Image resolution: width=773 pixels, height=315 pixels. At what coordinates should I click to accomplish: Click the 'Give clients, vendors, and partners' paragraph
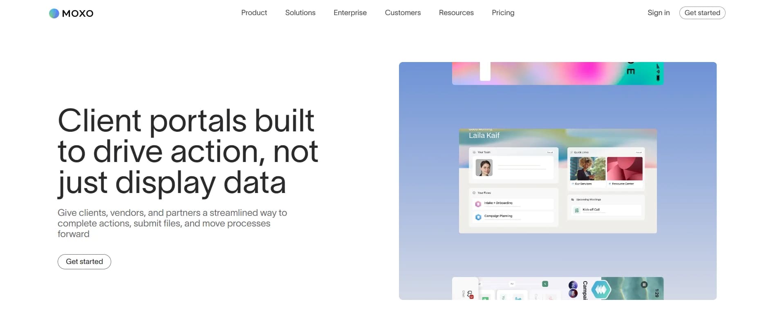point(172,223)
